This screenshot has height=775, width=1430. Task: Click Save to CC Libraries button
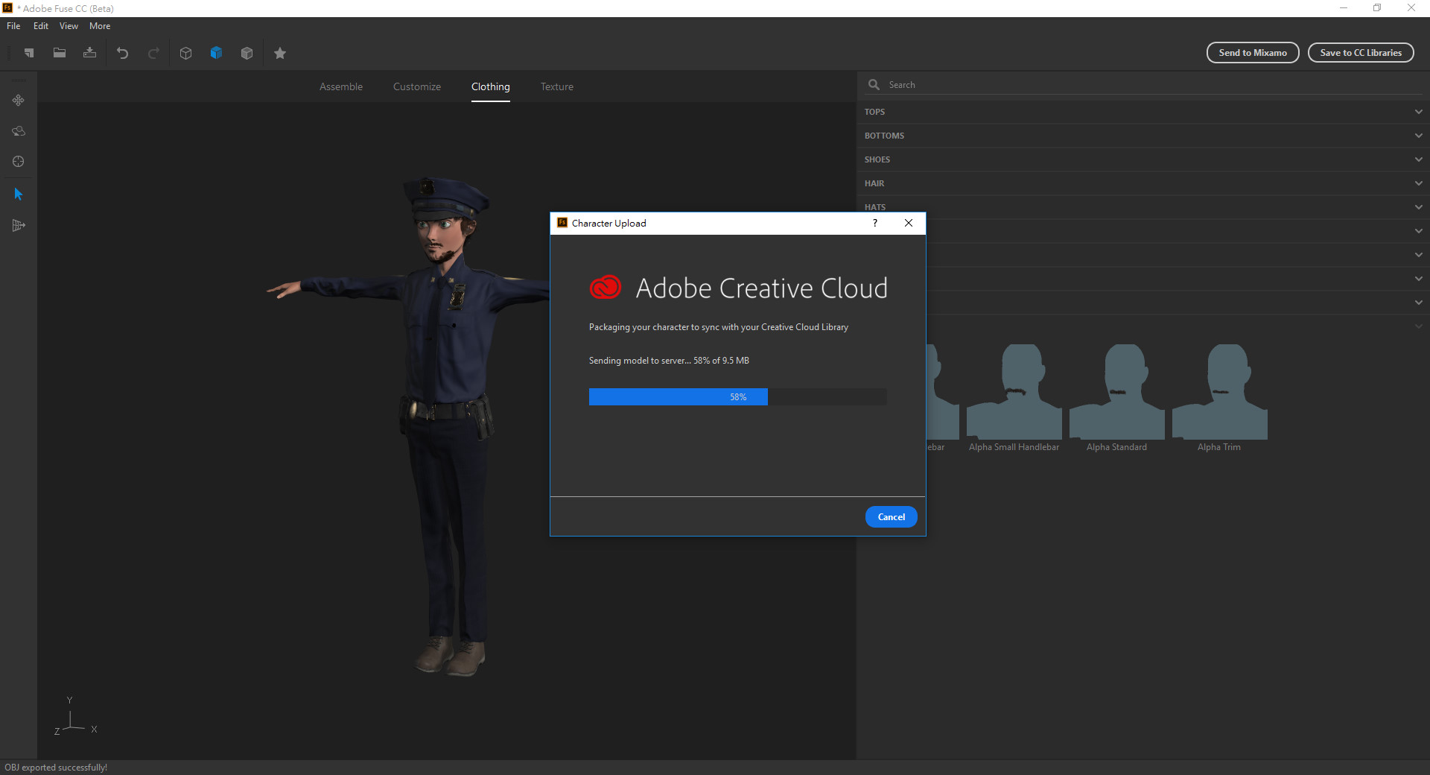(x=1361, y=53)
